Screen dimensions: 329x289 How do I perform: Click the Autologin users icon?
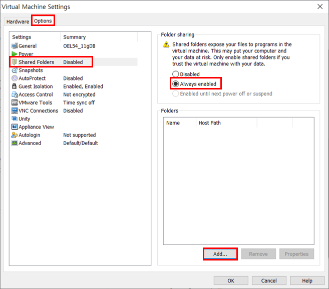click(15, 135)
